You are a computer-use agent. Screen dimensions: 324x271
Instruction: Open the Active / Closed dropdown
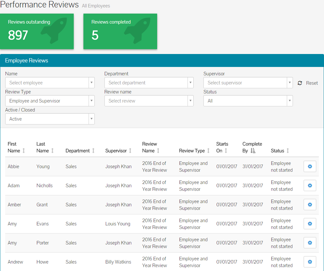pyautogui.click(x=50, y=119)
